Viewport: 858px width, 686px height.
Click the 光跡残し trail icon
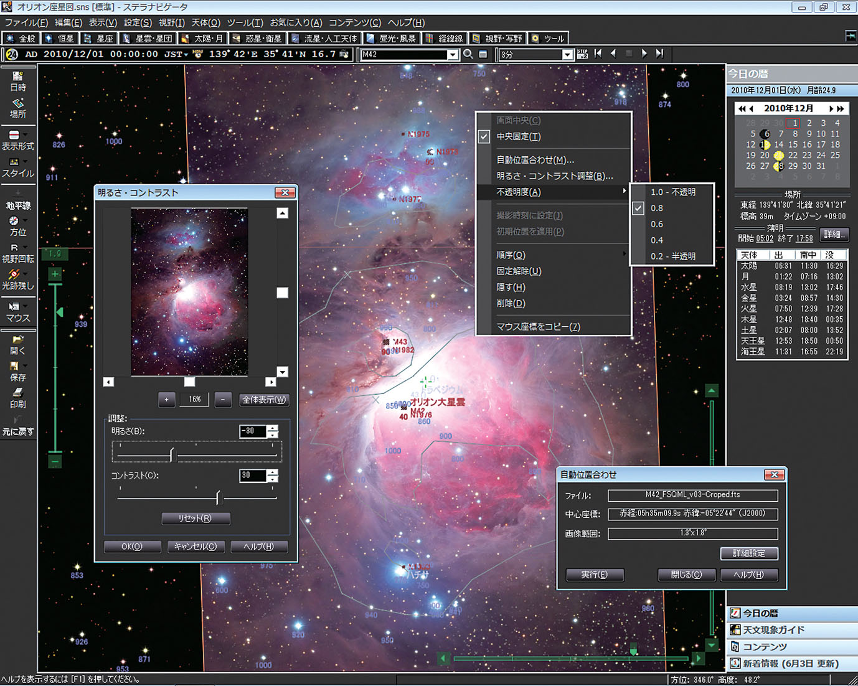coord(14,274)
